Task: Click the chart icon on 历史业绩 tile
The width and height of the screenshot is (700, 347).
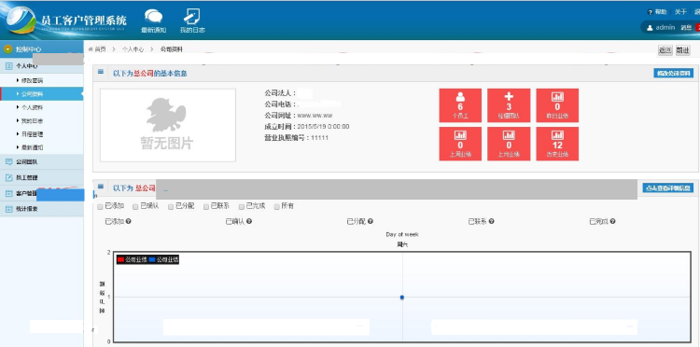Action: [557, 135]
